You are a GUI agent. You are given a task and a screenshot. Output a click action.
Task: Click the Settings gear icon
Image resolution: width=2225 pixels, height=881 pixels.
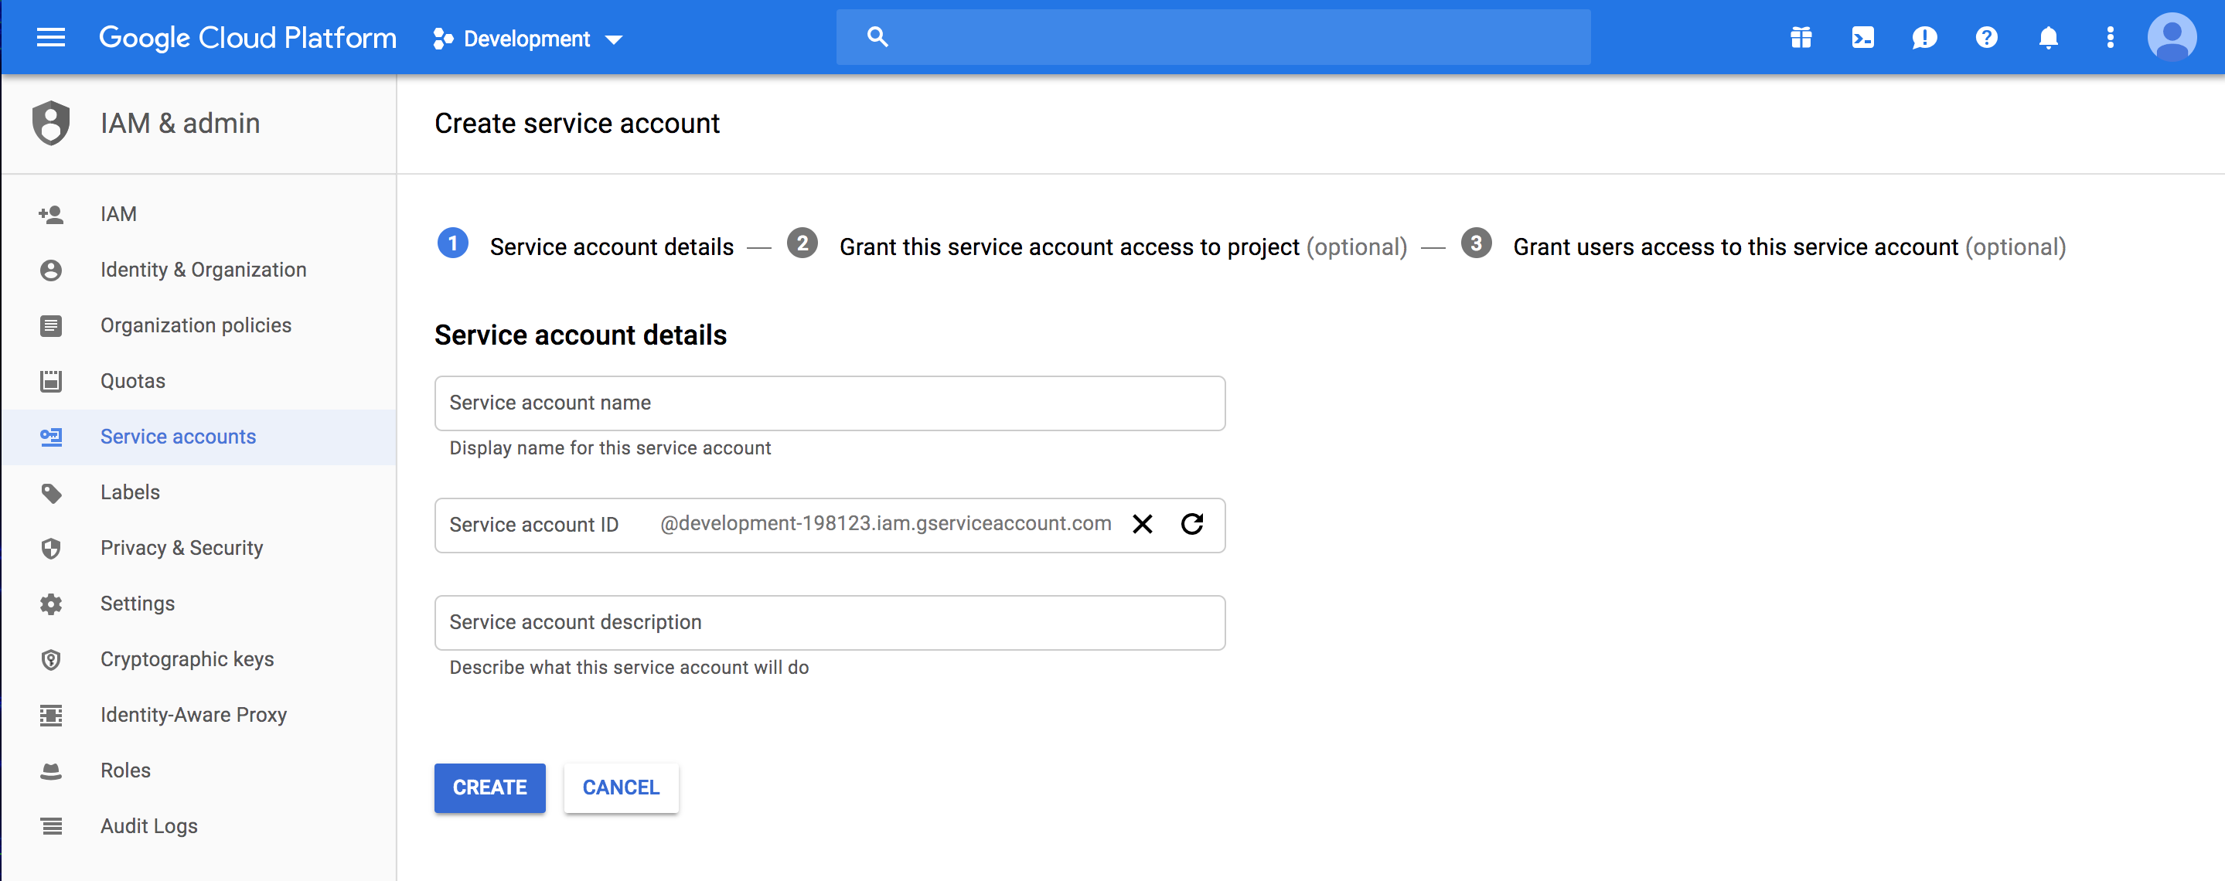pyautogui.click(x=51, y=604)
